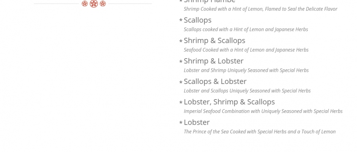Click the 'Imperial Seafood Combination' description text

click(x=263, y=111)
